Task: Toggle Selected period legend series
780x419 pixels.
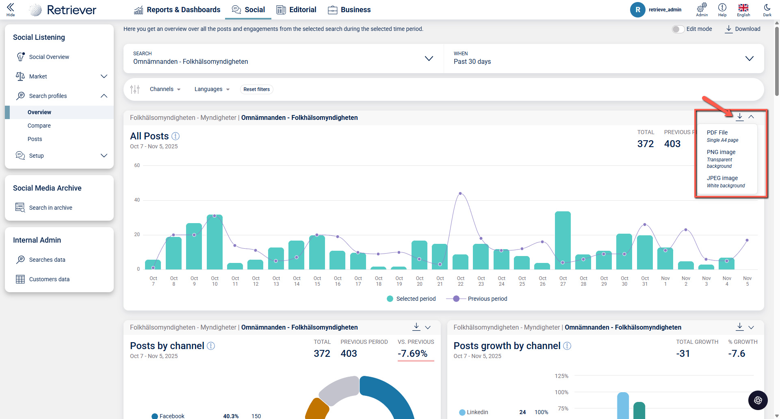Action: coord(411,299)
